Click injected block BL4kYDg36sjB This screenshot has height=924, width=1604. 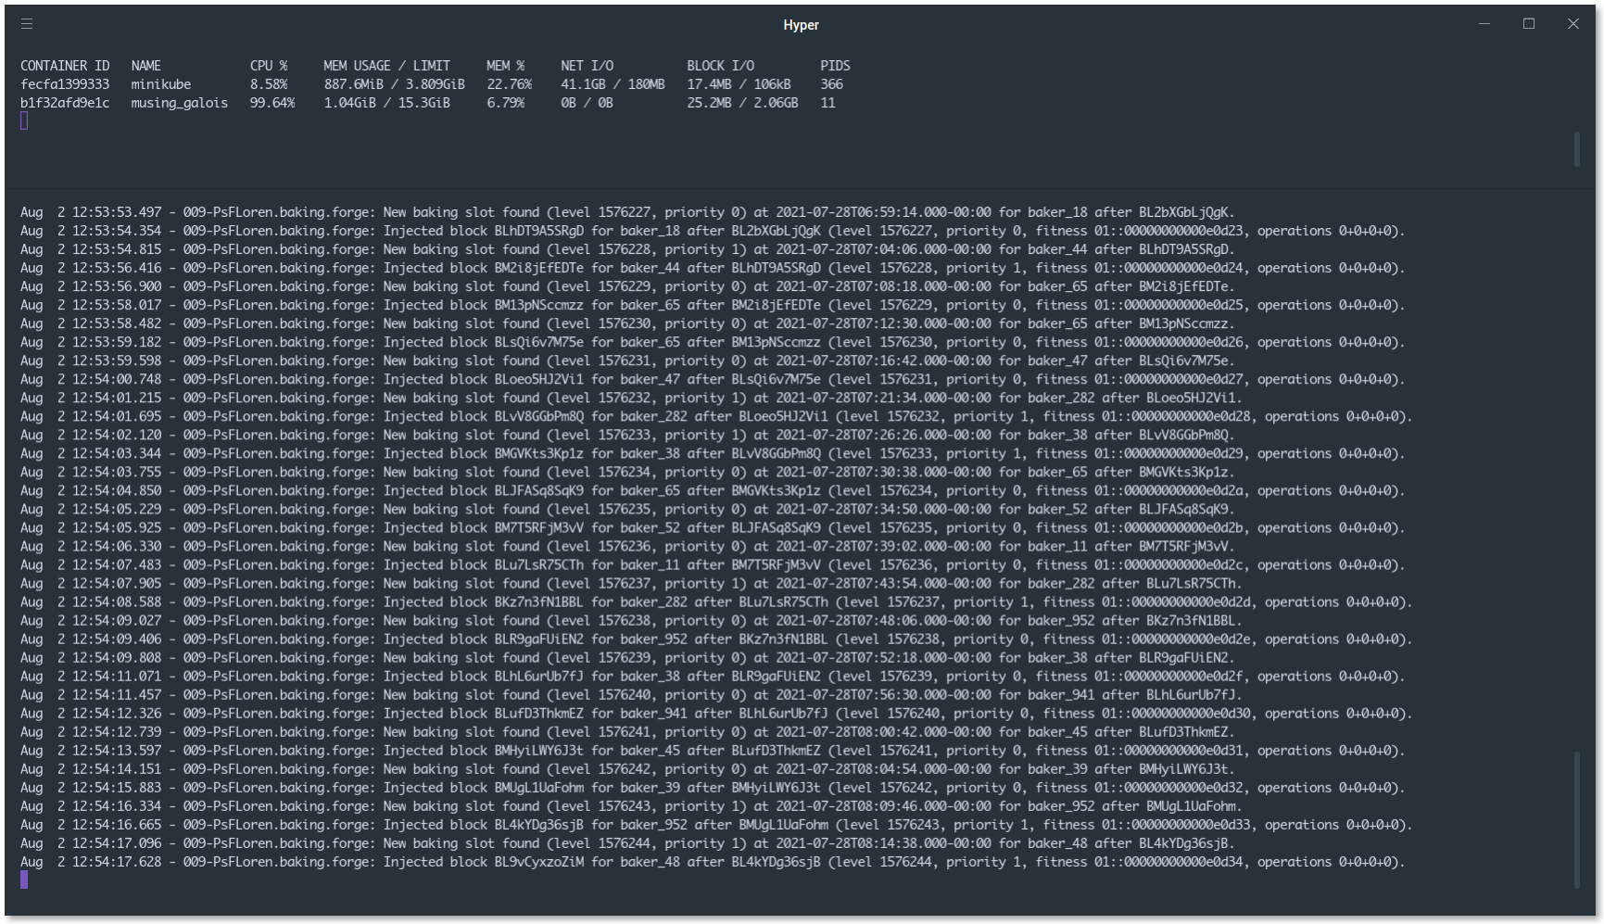pos(539,824)
